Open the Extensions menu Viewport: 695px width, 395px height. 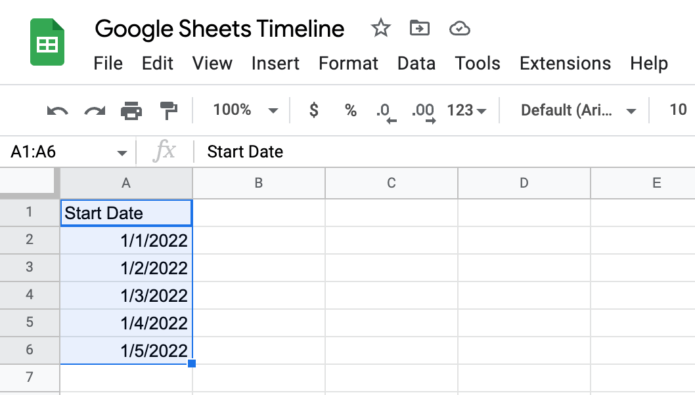point(565,64)
